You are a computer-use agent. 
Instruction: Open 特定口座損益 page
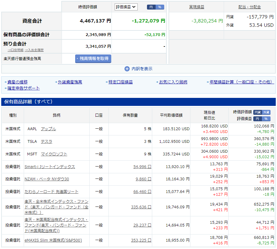(120, 82)
